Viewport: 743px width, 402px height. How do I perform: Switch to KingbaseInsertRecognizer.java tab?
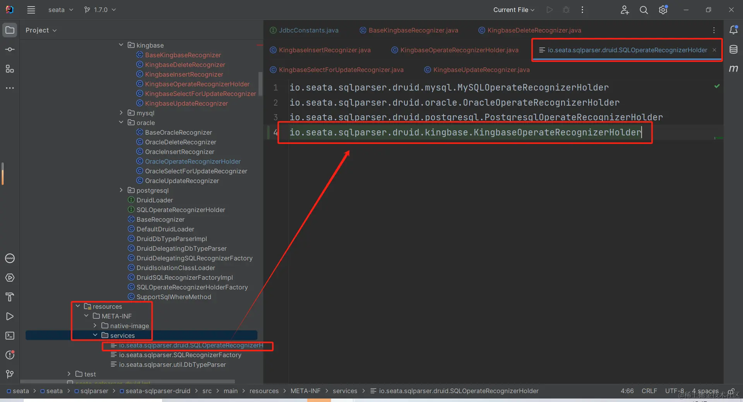coord(320,50)
